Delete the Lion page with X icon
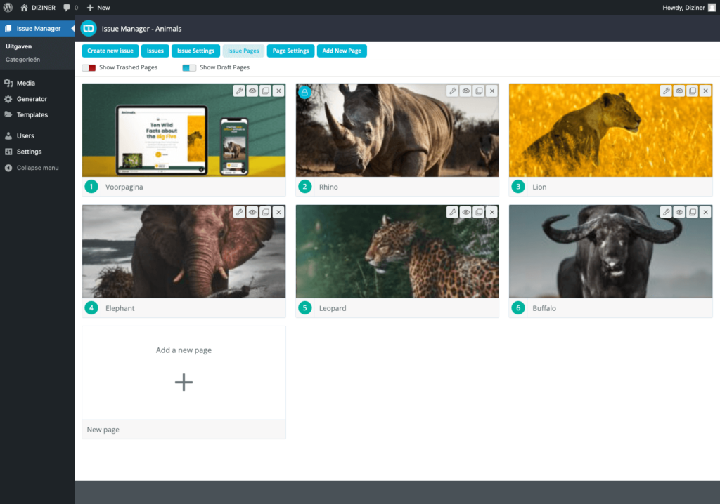The width and height of the screenshot is (720, 504). [x=705, y=91]
